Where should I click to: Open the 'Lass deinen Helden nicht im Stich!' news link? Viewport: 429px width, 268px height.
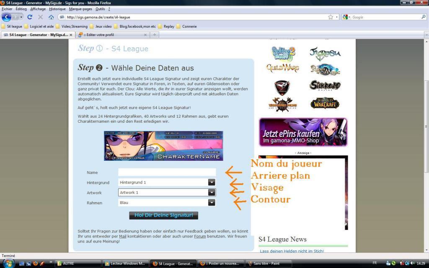tap(292, 251)
